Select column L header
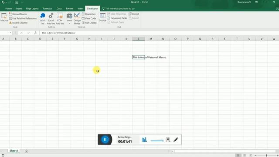Image resolution: width=279 pixels, height=157 pixels. [x=139, y=39]
